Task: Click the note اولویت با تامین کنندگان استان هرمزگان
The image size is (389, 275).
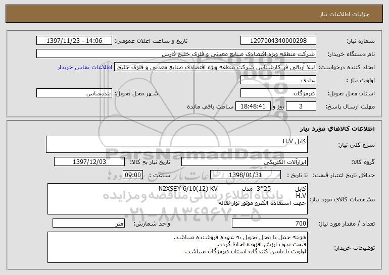Action: click(x=246, y=251)
